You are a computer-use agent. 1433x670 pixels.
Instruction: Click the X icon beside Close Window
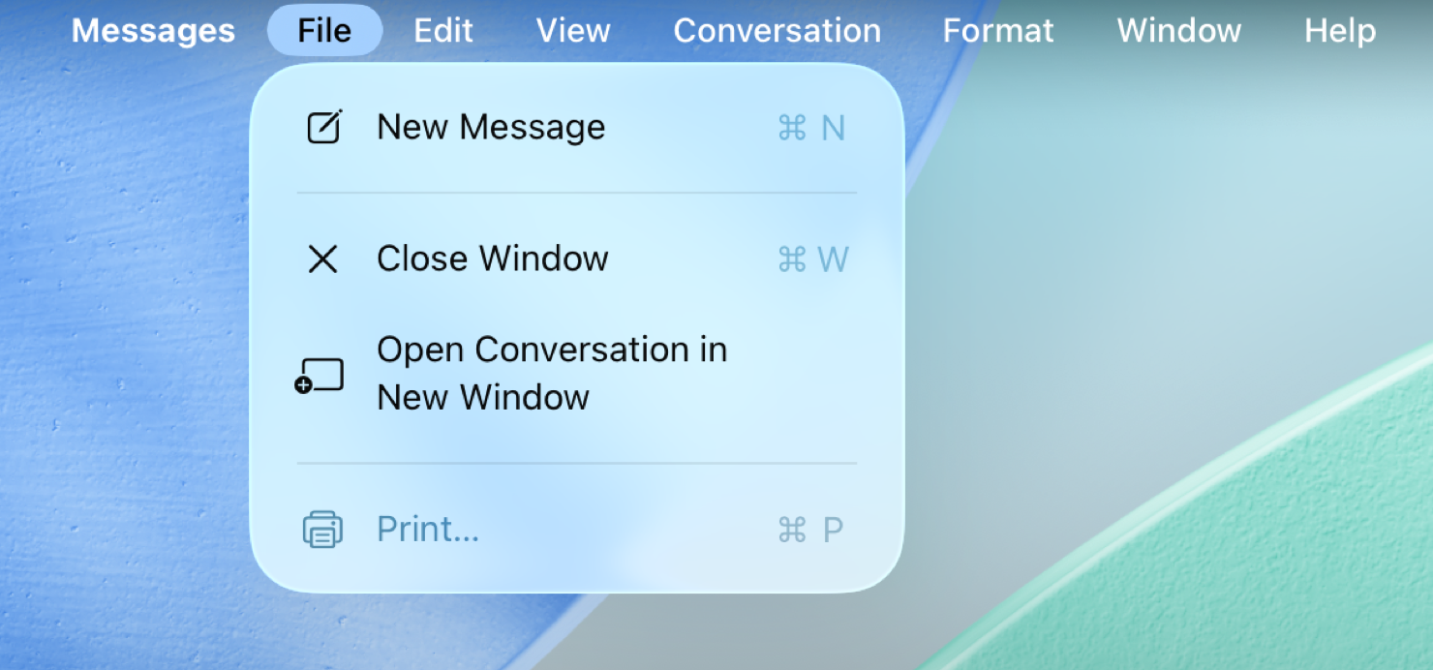click(322, 259)
